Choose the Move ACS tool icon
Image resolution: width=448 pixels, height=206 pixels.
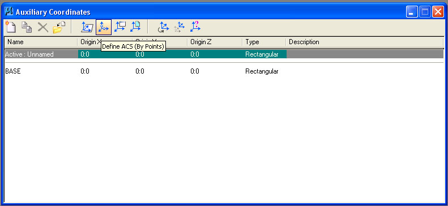point(180,27)
